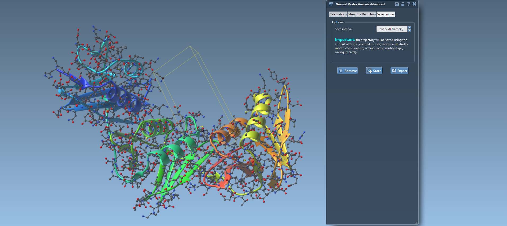Decrease save interval with the down arrow

[409, 31]
